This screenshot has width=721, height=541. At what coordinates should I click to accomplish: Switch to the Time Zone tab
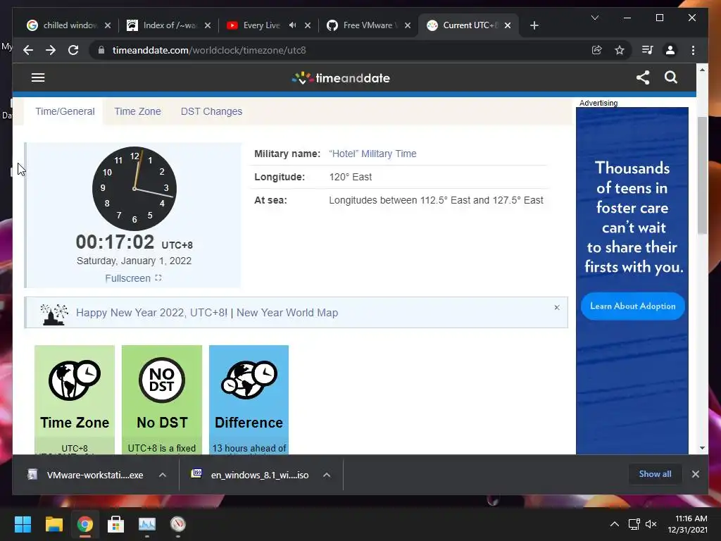(137, 111)
